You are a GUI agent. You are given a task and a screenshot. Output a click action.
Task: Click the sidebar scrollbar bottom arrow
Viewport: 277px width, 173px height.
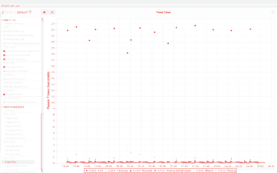point(42,171)
